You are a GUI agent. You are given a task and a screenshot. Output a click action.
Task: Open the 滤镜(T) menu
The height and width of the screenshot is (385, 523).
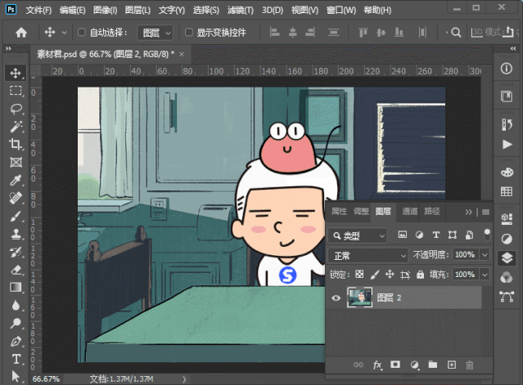pos(241,11)
